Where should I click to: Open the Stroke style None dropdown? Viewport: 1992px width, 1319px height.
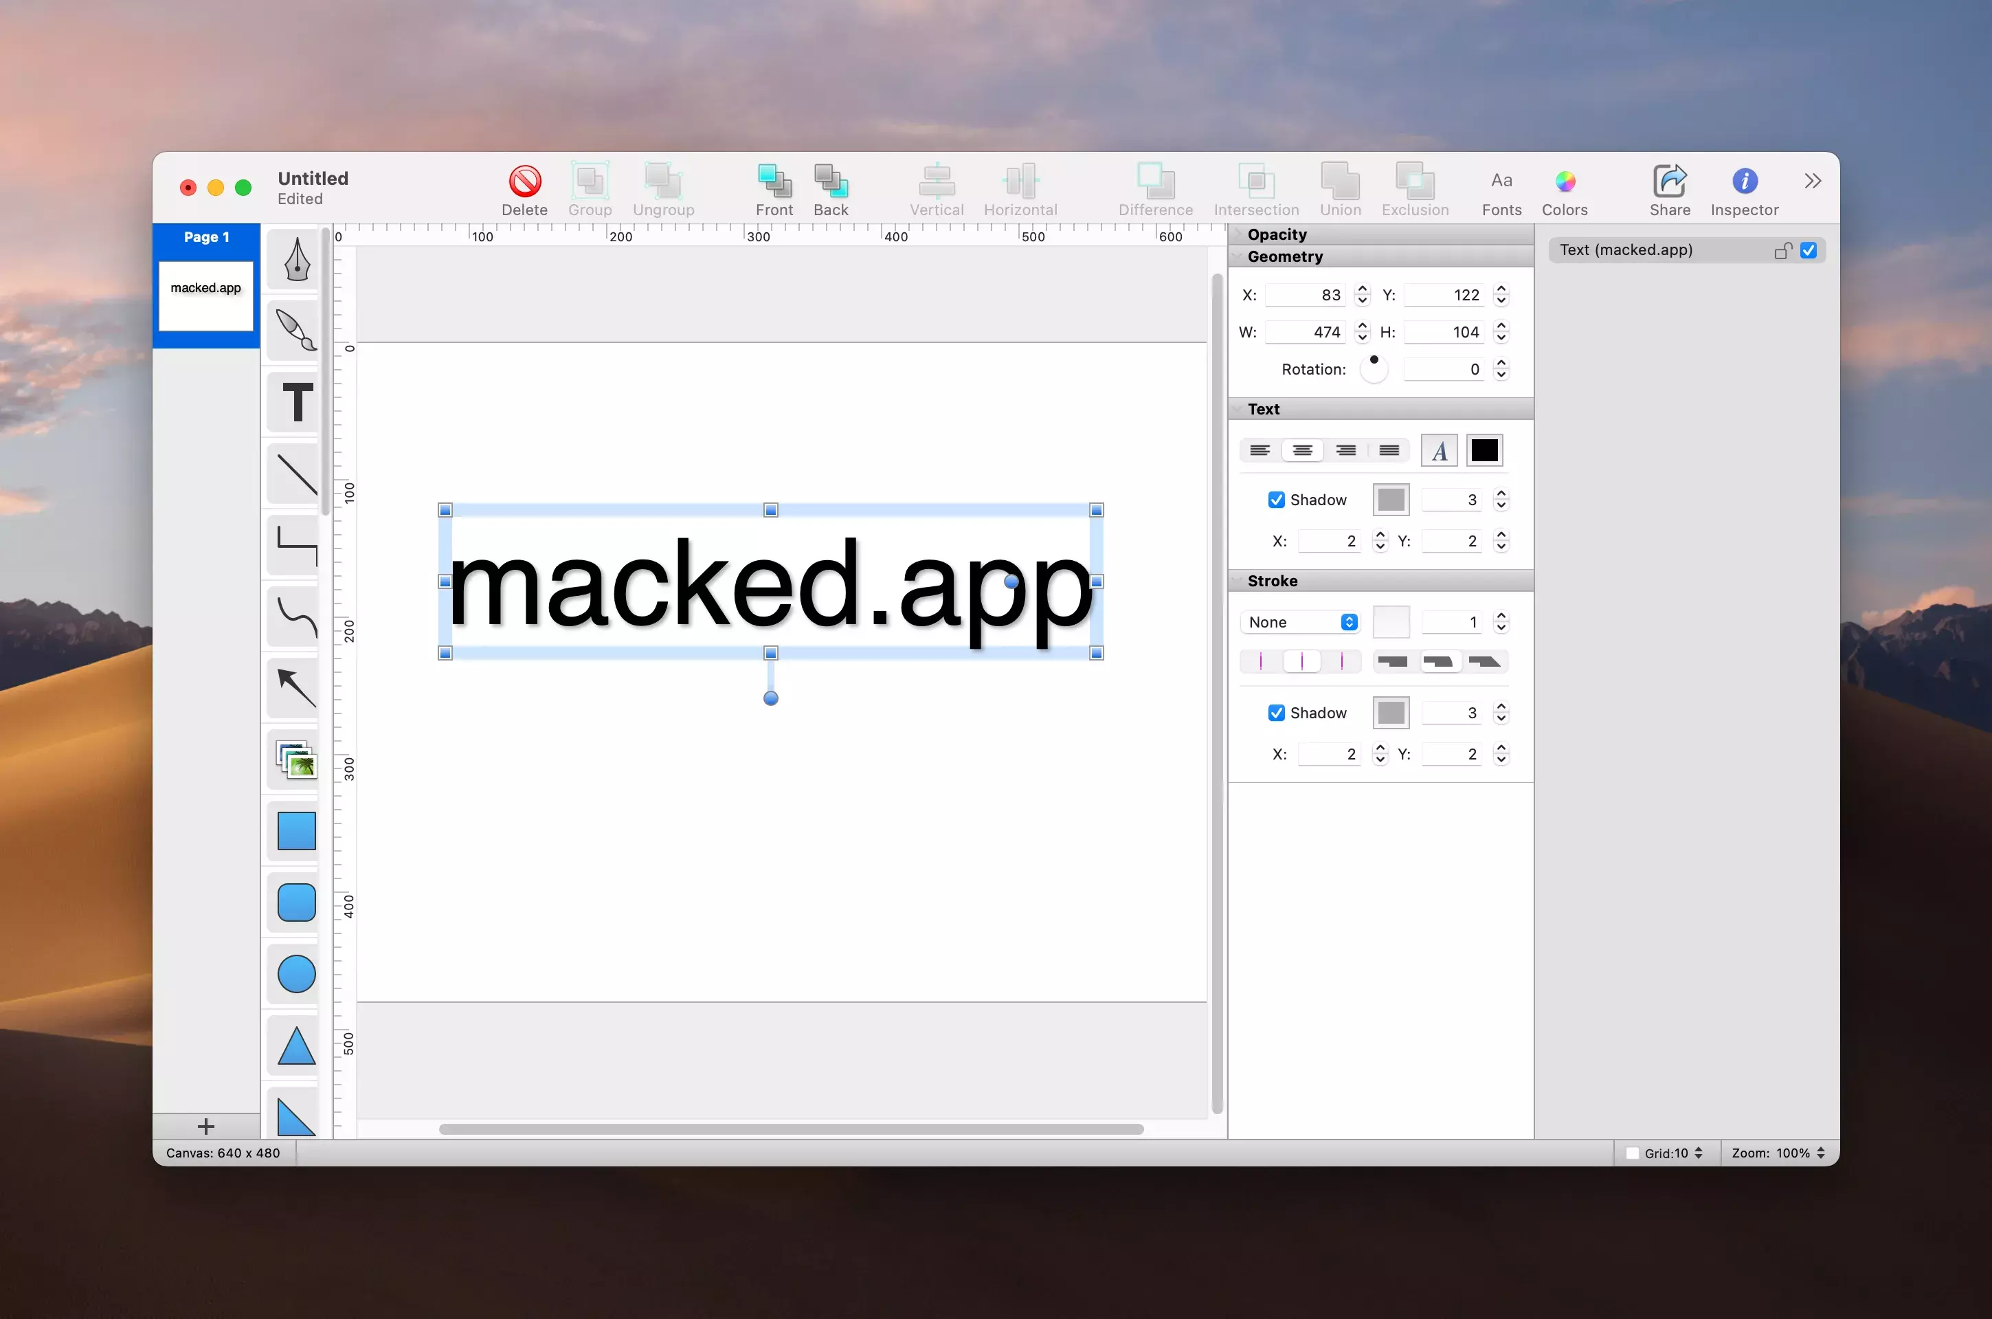(1300, 621)
